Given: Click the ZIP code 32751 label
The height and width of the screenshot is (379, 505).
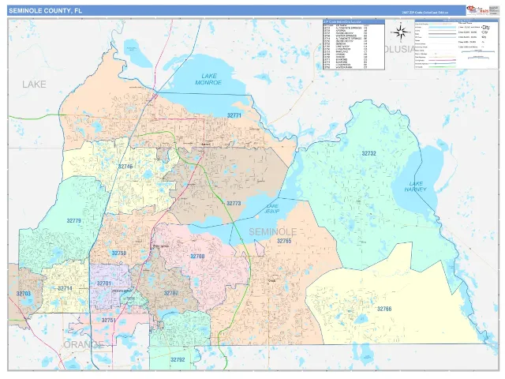Looking at the screenshot, I should click(x=108, y=320).
